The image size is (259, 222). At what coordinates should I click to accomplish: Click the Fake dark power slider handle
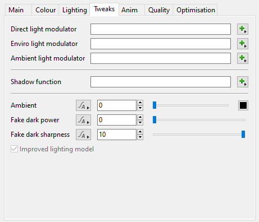click(x=155, y=120)
